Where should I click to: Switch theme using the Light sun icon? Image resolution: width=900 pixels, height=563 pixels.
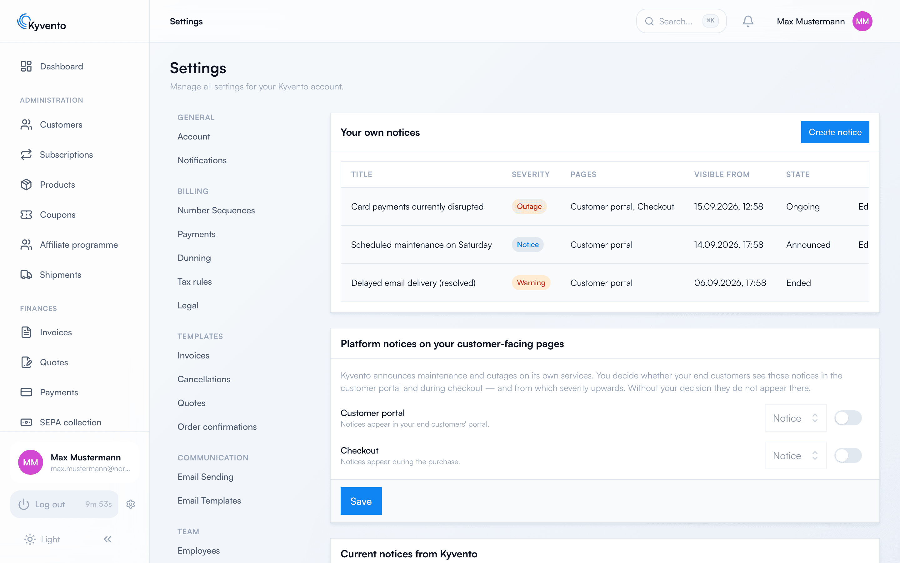tap(30, 539)
